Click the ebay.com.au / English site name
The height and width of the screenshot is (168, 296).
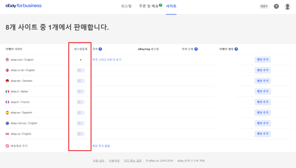[24, 123]
